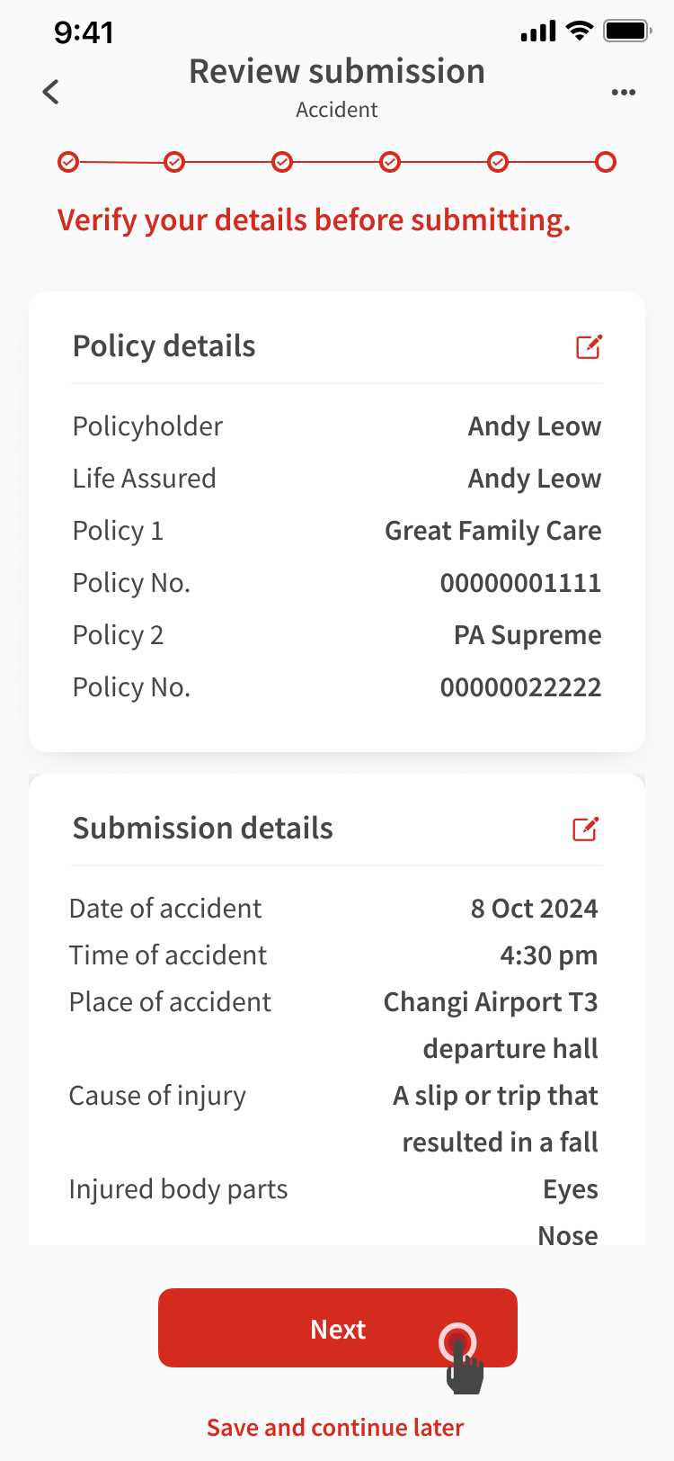The height and width of the screenshot is (1461, 674).
Task: Edit Policy details using pencil icon
Action: [589, 346]
